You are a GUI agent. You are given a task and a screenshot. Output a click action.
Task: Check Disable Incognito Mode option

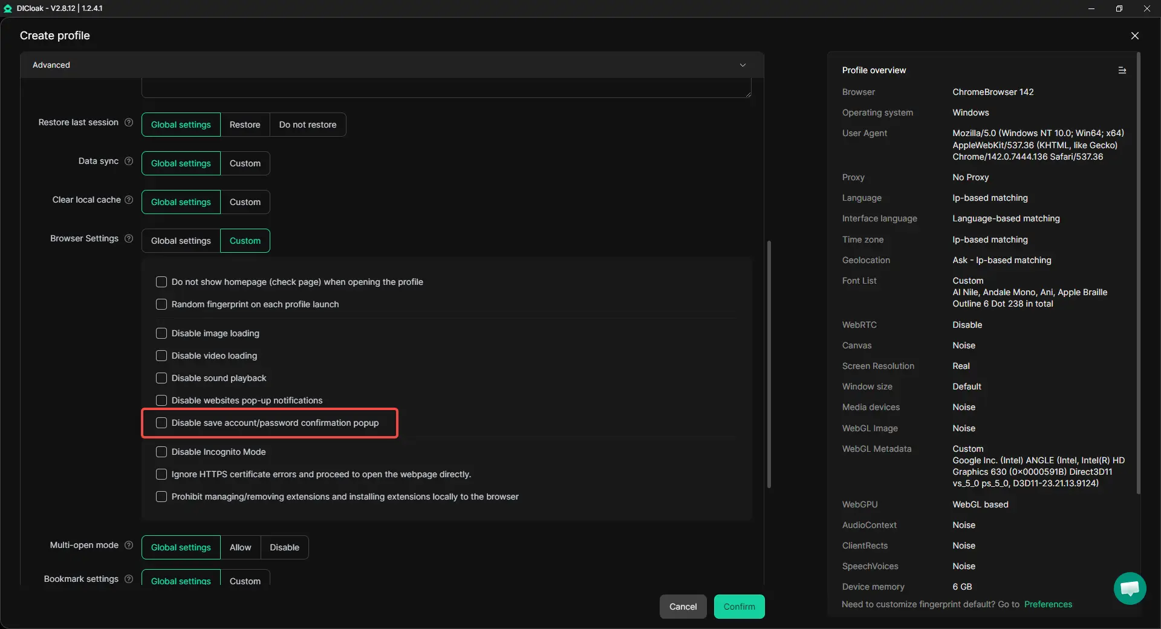coord(161,452)
